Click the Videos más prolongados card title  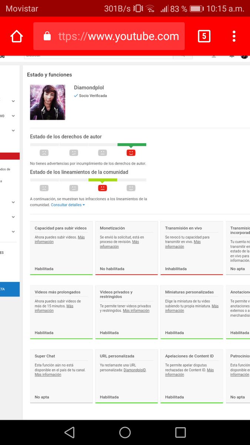pyautogui.click(x=57, y=292)
